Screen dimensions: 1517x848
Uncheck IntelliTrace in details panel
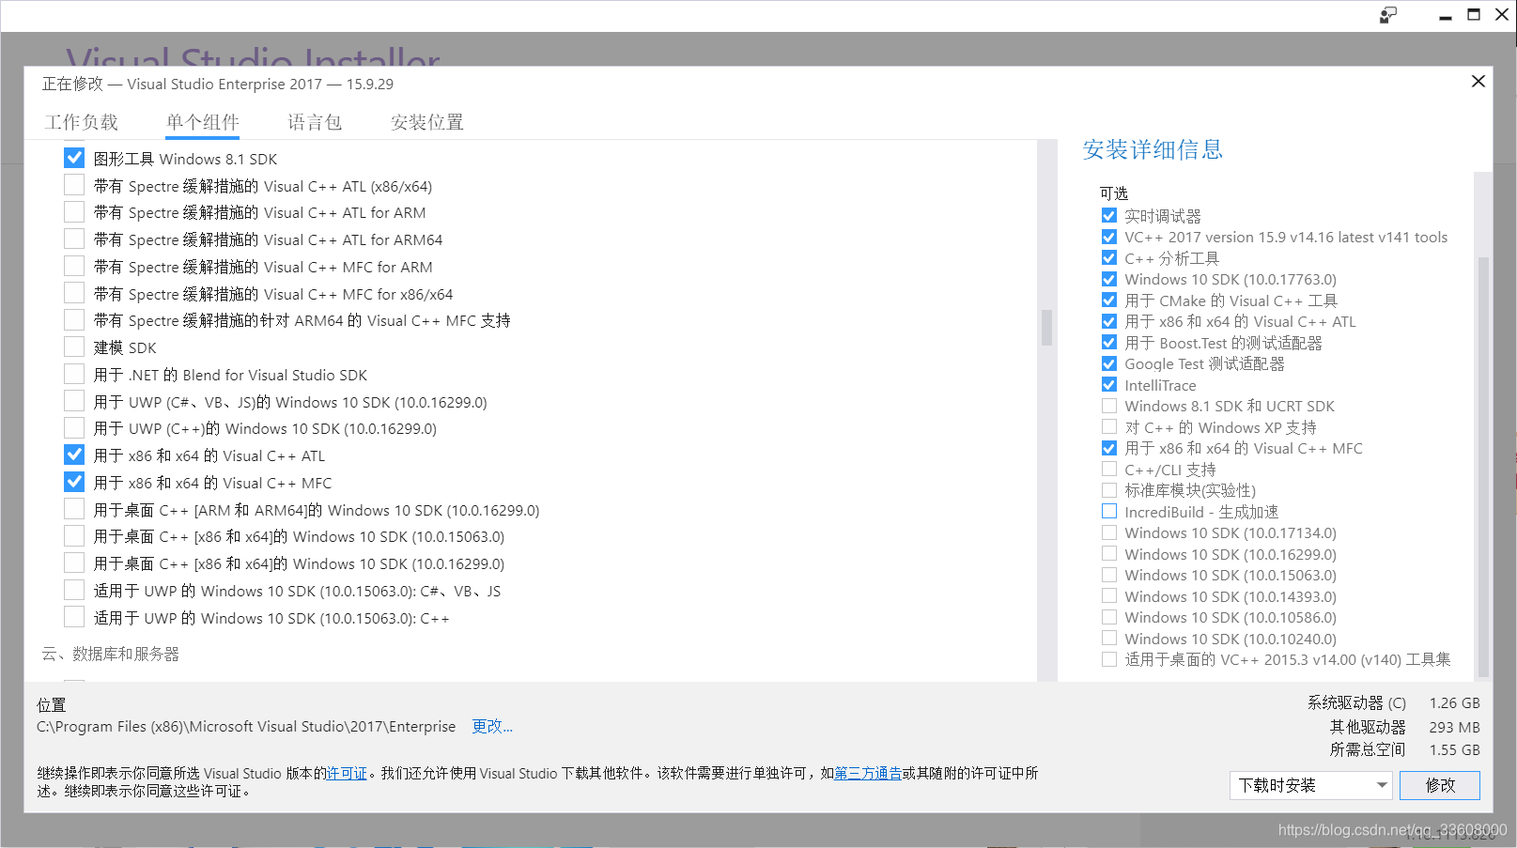pyautogui.click(x=1109, y=384)
